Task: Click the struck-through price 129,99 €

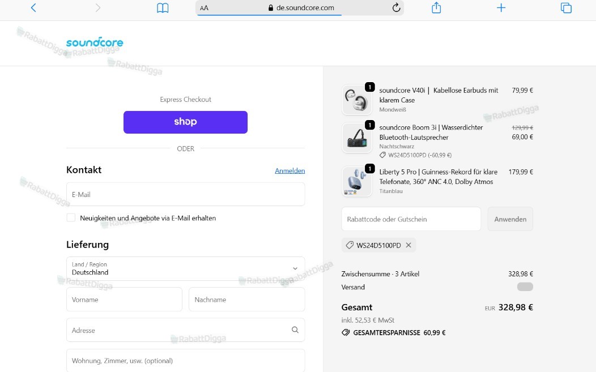Action: pos(522,127)
